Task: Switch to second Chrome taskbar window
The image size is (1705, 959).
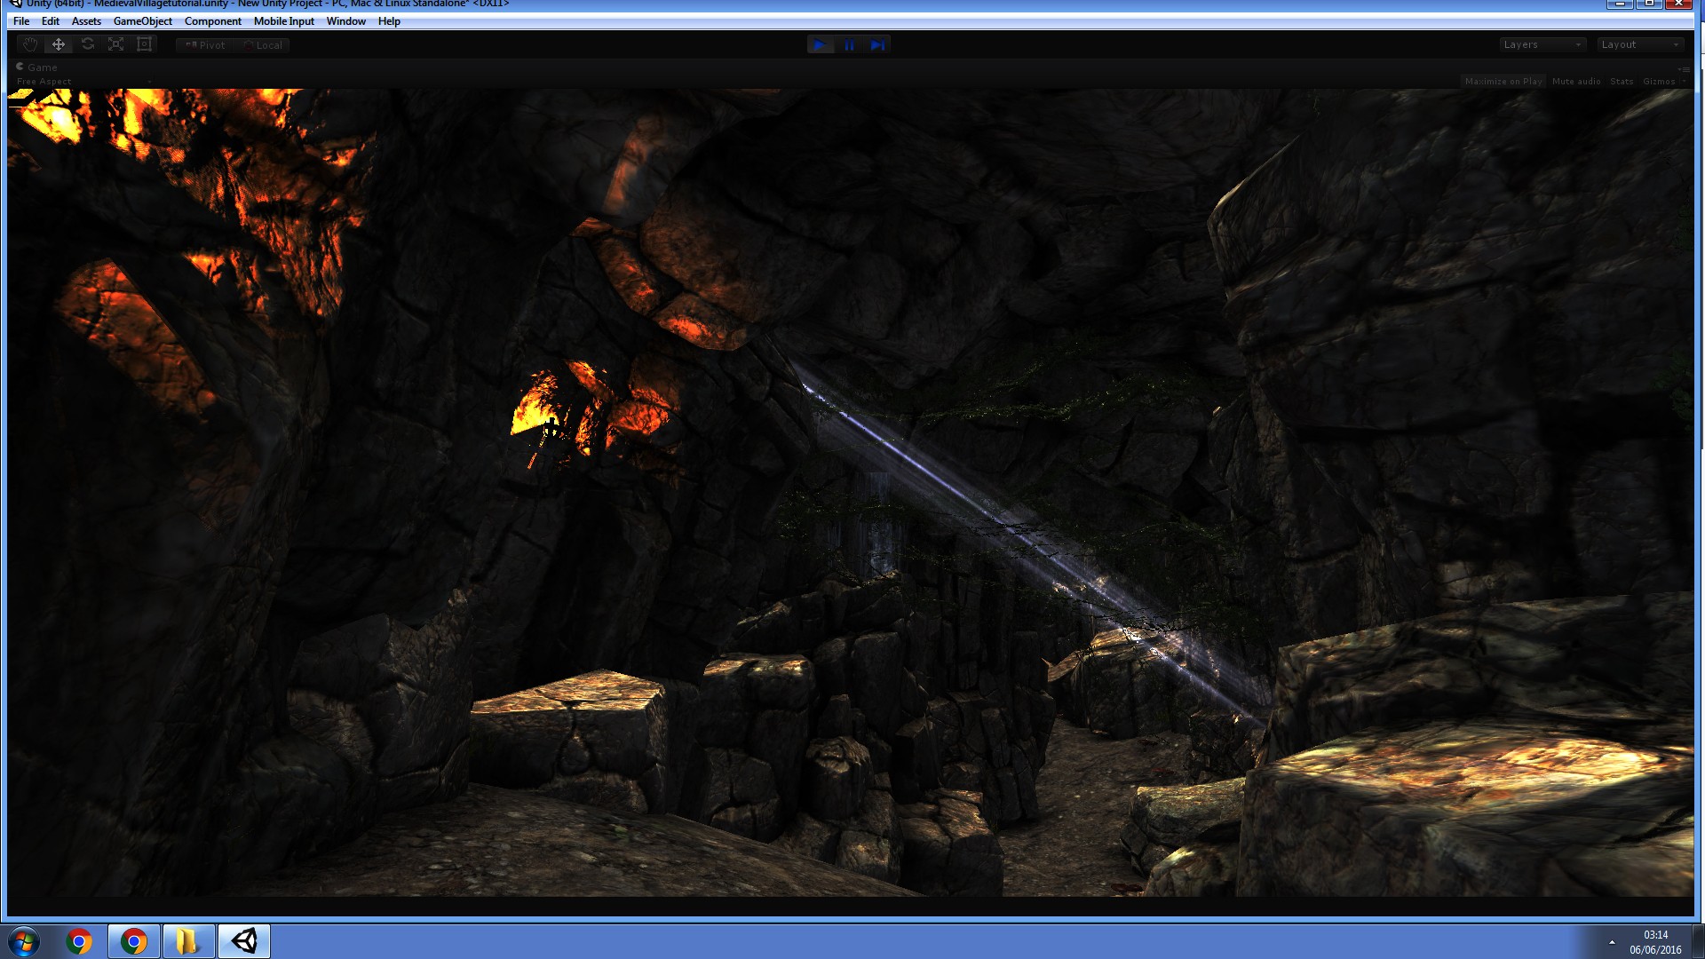Action: click(x=134, y=941)
